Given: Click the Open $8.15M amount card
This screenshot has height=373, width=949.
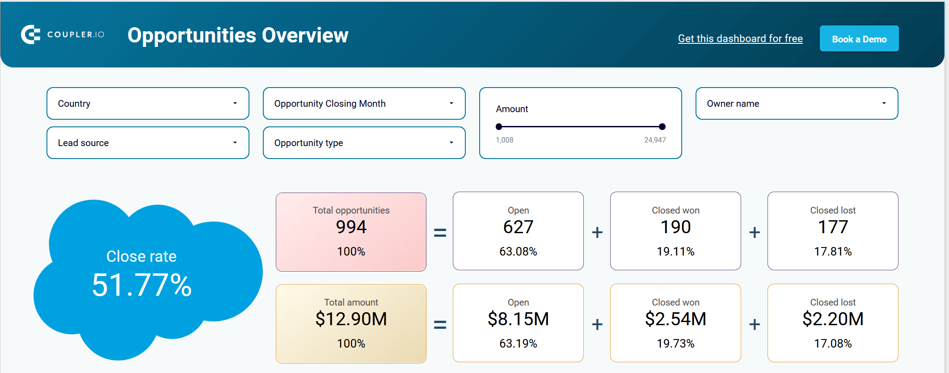Looking at the screenshot, I should [x=518, y=323].
